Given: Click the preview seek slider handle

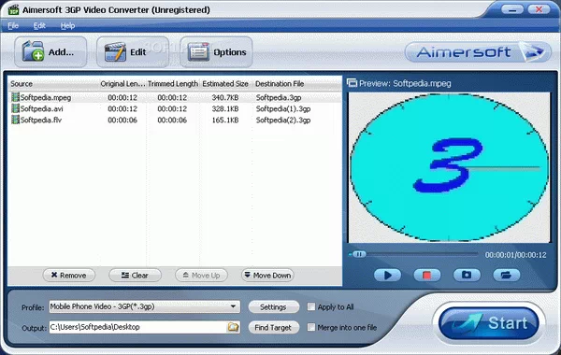Looking at the screenshot, I should pos(359,254).
